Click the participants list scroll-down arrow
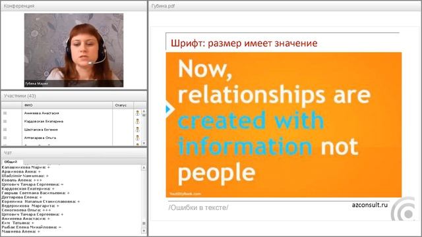 (x=144, y=144)
